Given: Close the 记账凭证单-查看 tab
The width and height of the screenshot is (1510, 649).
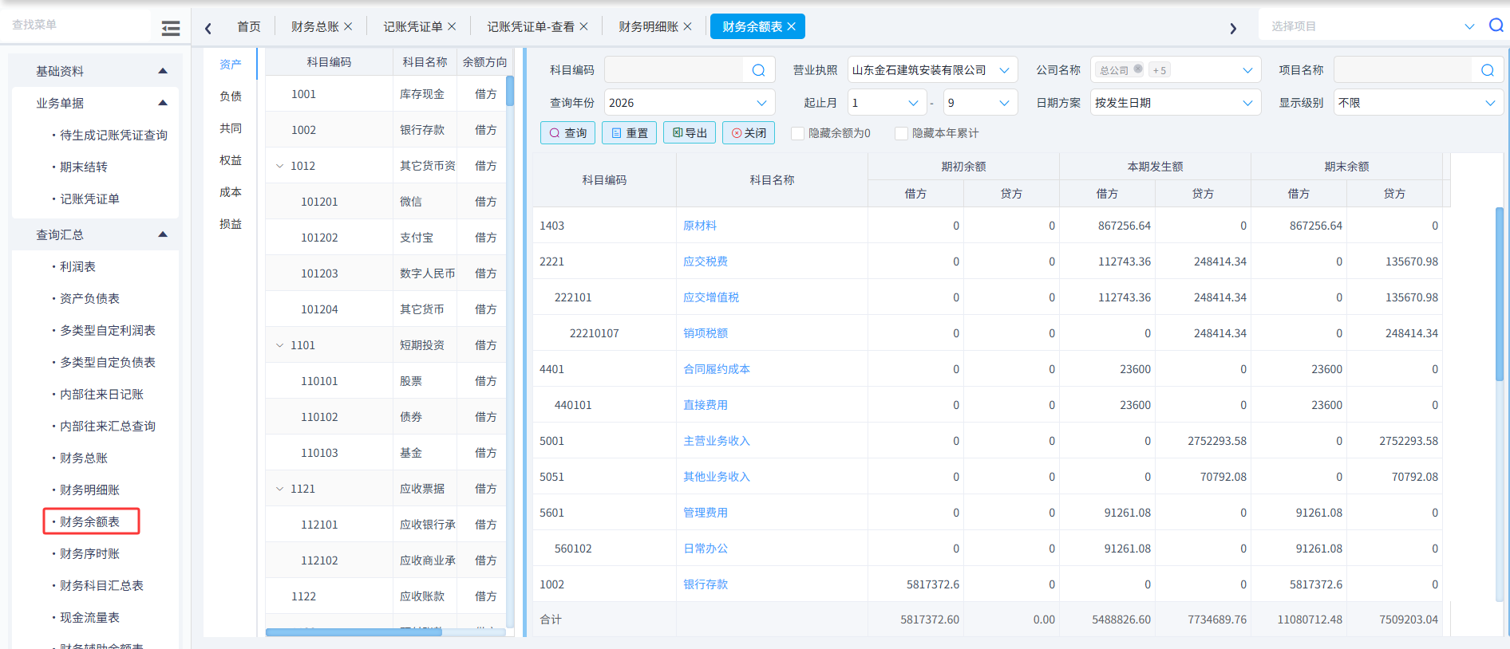Looking at the screenshot, I should point(583,26).
